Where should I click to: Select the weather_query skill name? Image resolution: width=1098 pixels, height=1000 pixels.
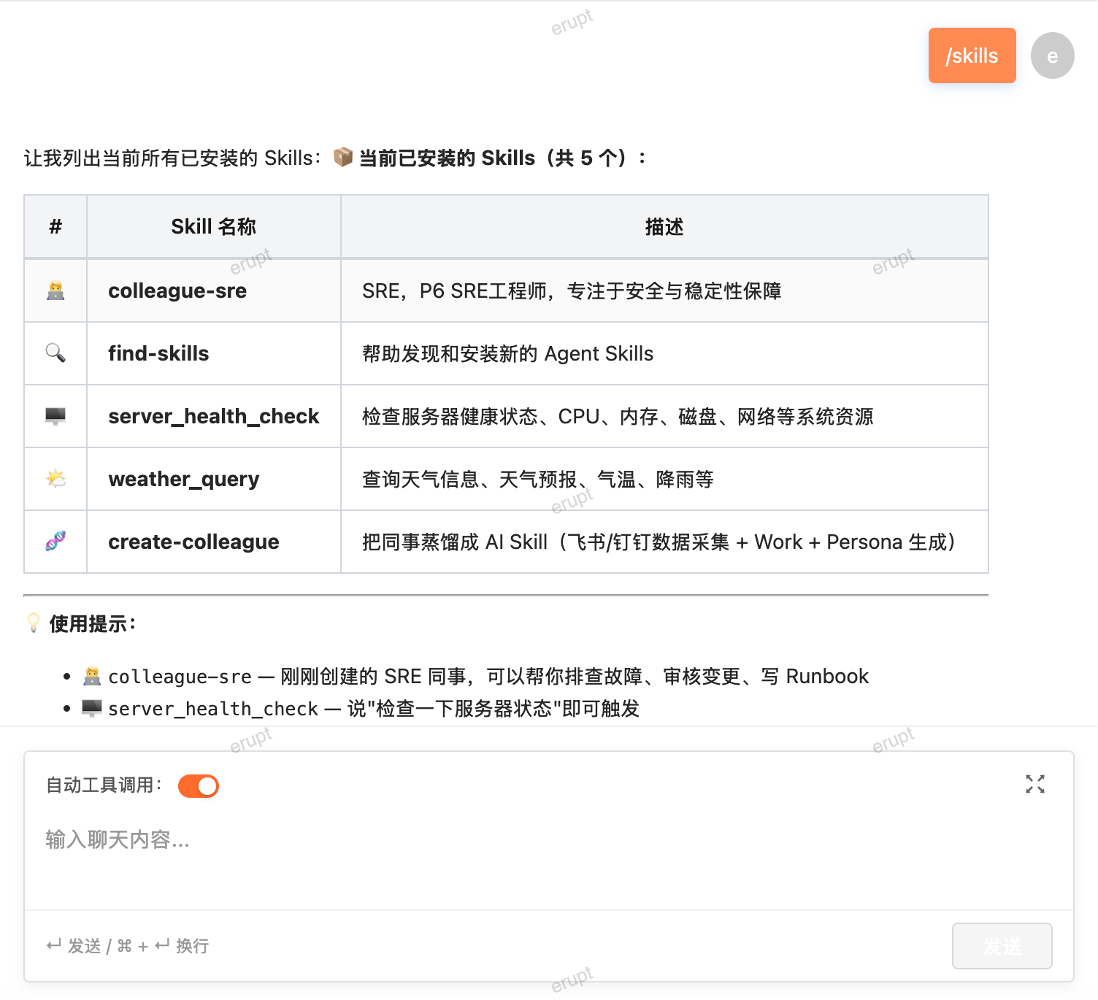point(184,479)
